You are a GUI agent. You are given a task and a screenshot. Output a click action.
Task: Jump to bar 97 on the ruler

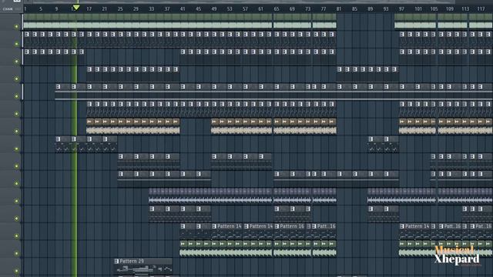(x=401, y=8)
